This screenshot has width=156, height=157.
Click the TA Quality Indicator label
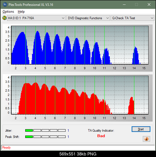pos(101,131)
